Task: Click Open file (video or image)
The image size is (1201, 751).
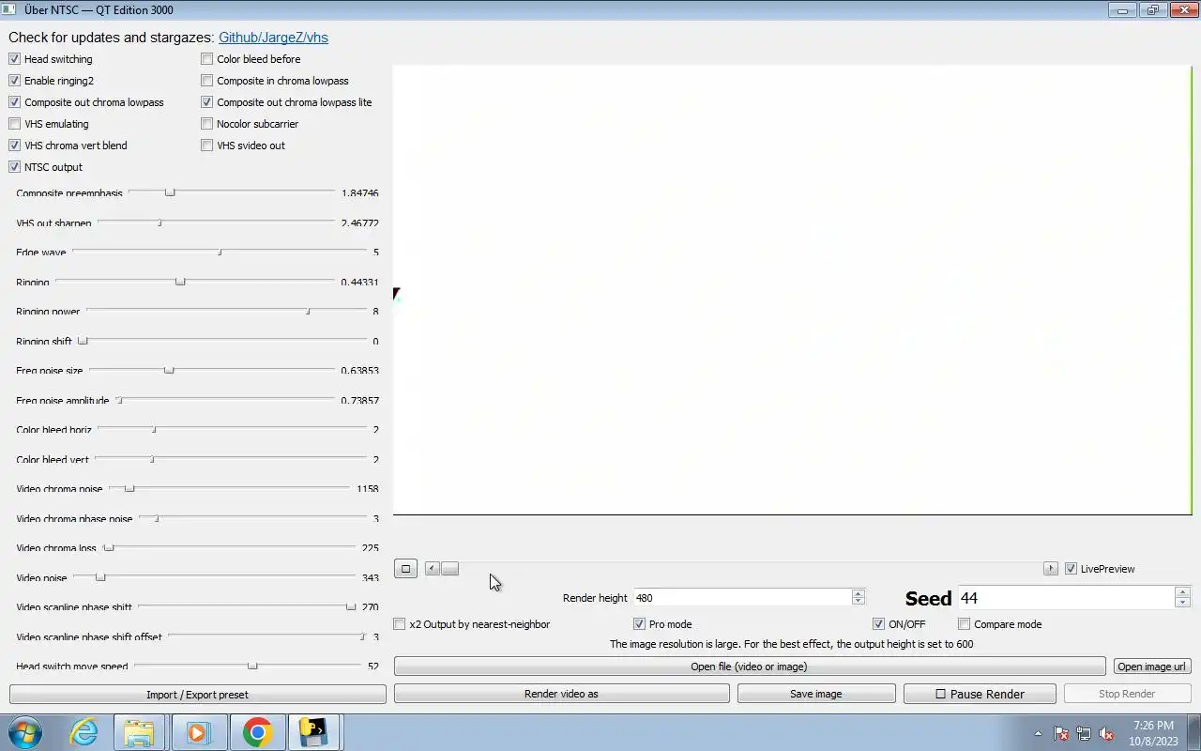Action: point(749,667)
